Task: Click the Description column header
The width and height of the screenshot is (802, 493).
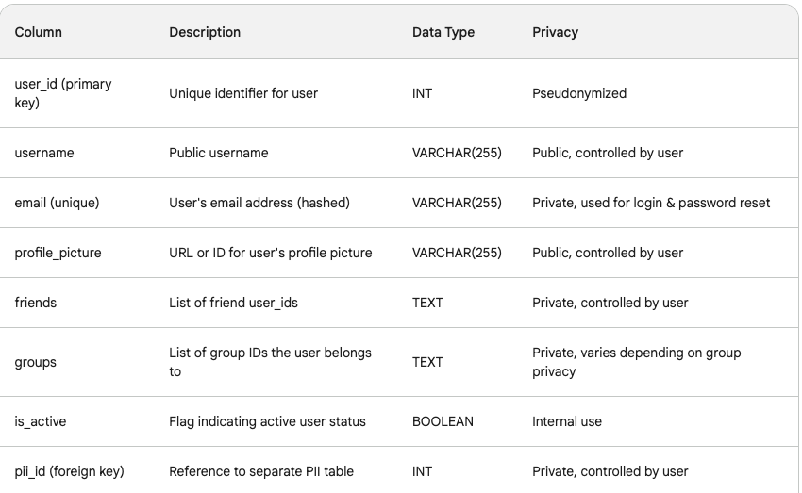Action: [x=205, y=32]
